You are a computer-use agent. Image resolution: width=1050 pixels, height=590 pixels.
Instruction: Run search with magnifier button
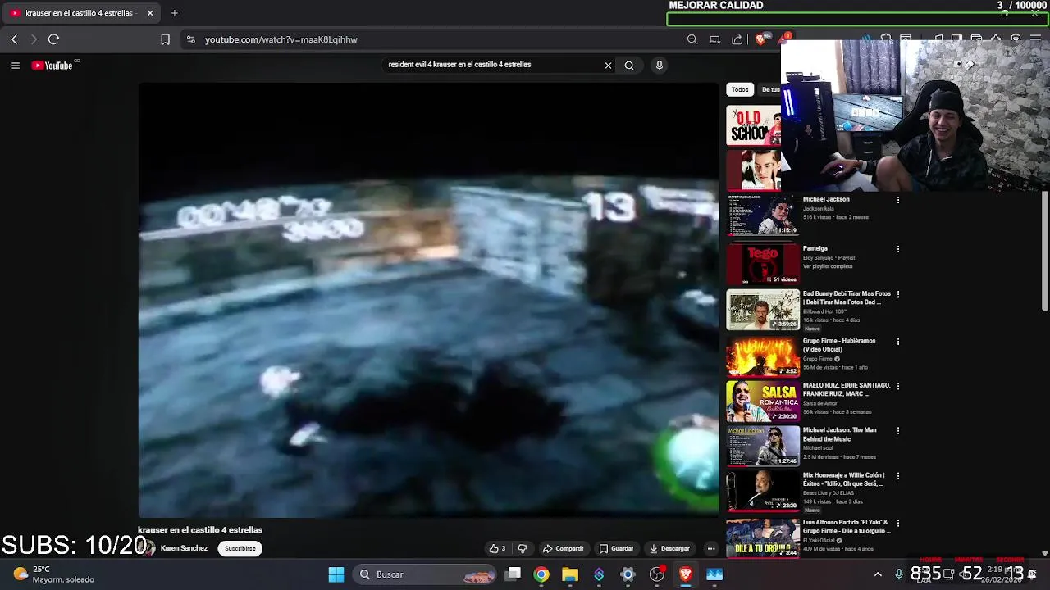[x=629, y=66]
